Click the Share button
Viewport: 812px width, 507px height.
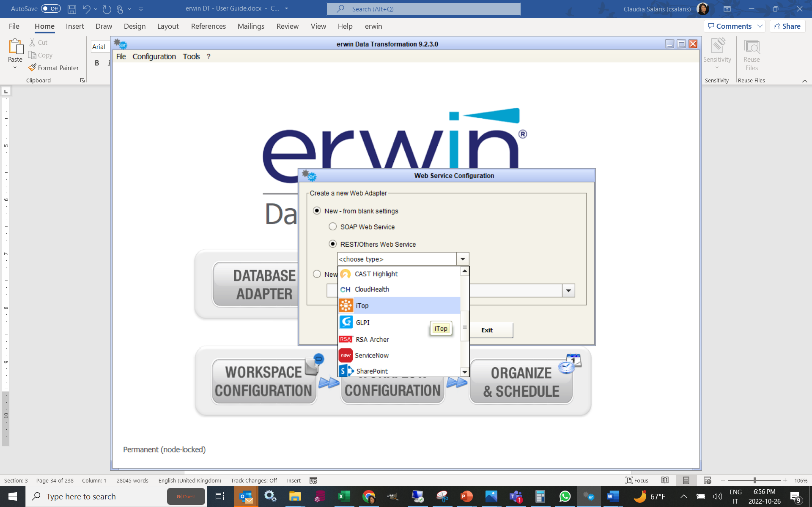tap(787, 26)
